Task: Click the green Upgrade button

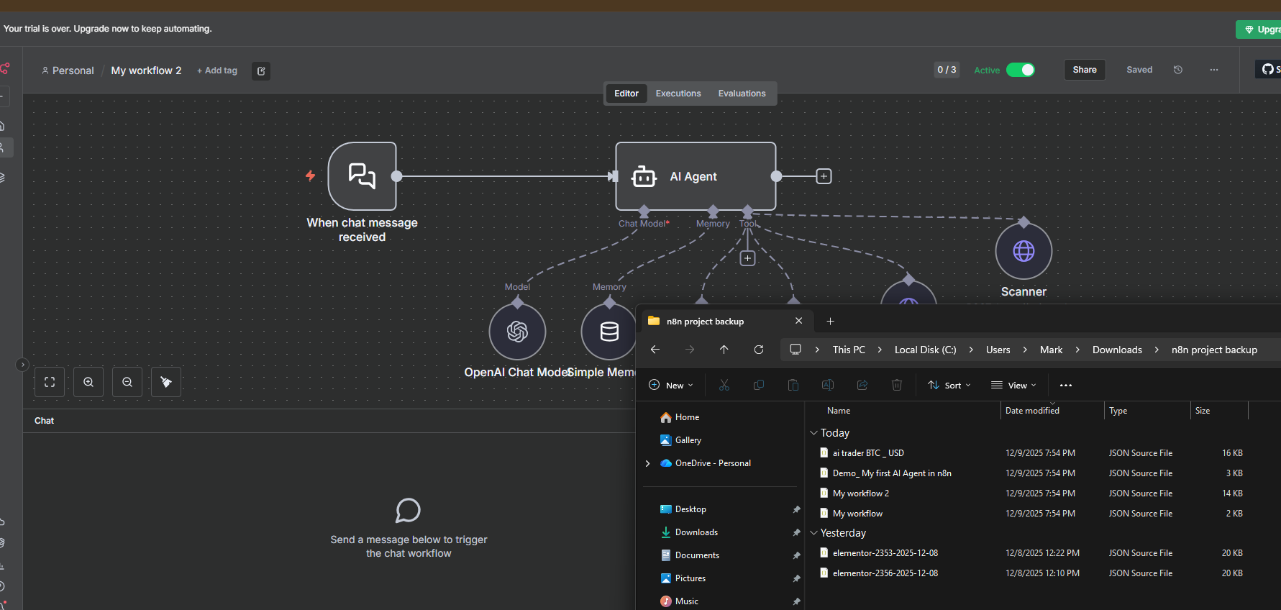Action: pyautogui.click(x=1259, y=29)
